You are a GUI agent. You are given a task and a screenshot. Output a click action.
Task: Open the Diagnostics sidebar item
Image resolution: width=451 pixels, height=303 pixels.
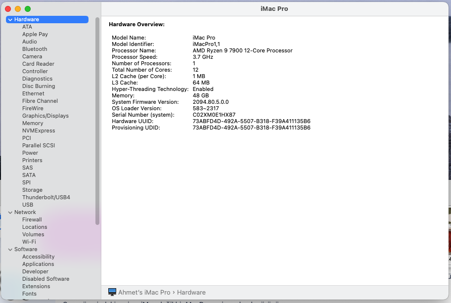pos(38,79)
